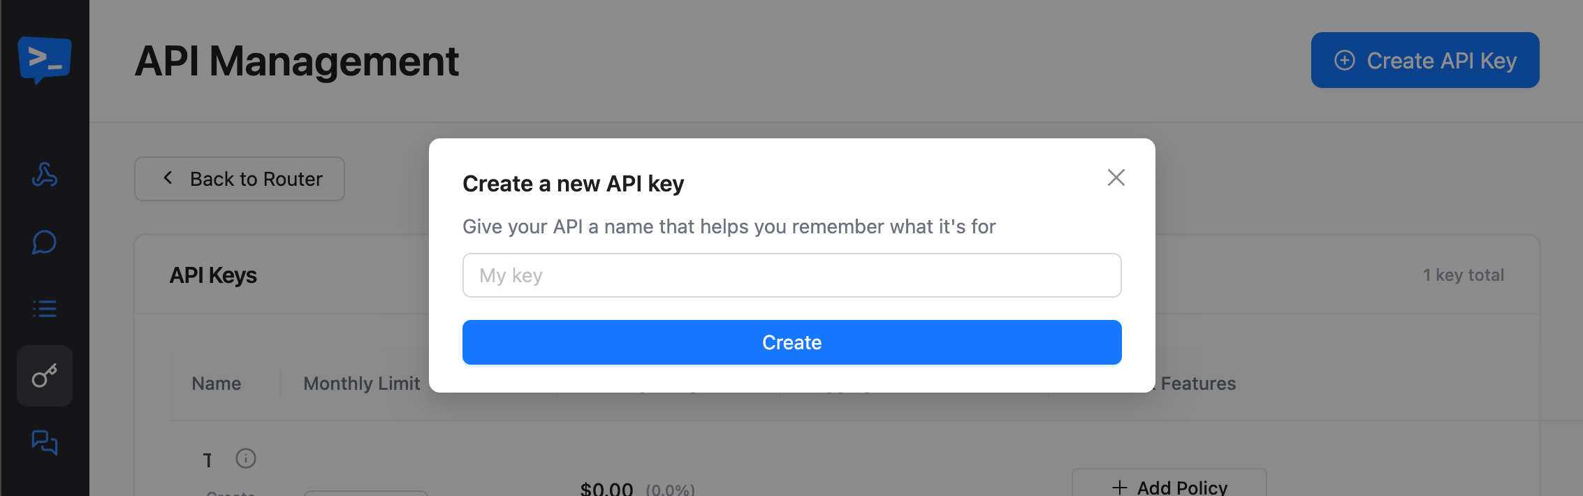The width and height of the screenshot is (1583, 496).
Task: Click the 1 key total label
Action: pyautogui.click(x=1464, y=275)
